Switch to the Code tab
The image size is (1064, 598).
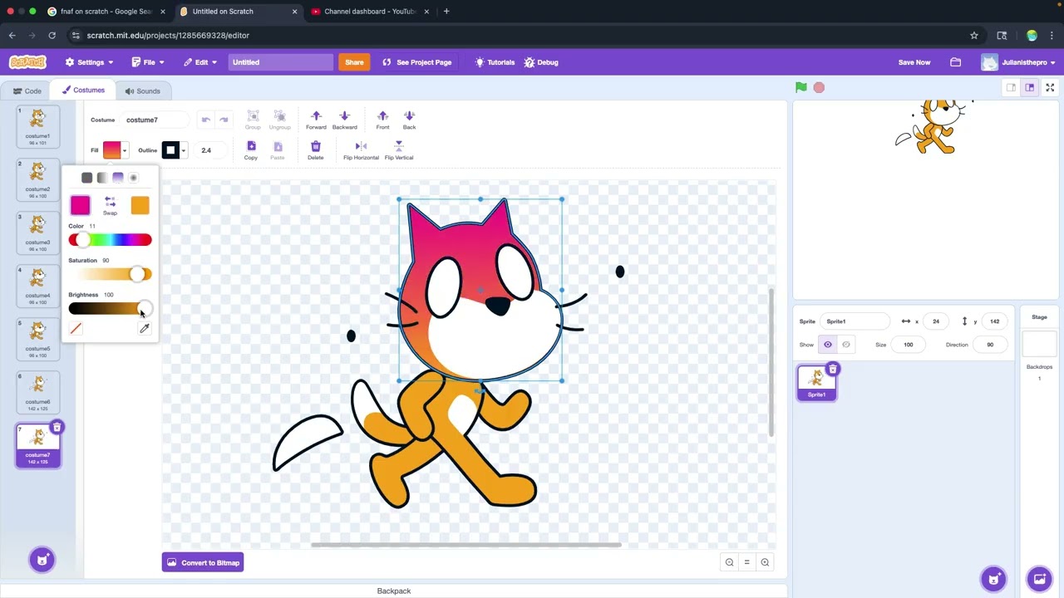pos(27,91)
